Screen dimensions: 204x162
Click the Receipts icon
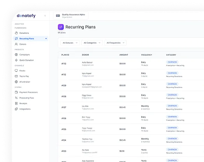pyautogui.click(x=16, y=103)
